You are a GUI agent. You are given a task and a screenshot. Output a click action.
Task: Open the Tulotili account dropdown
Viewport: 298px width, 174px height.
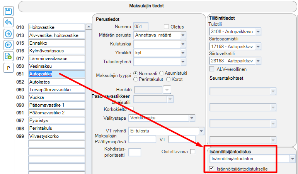258,32
